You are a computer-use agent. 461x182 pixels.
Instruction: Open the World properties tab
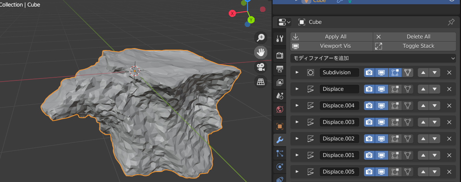click(x=280, y=110)
